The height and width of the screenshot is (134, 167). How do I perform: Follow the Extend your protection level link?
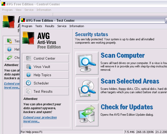click(40, 119)
